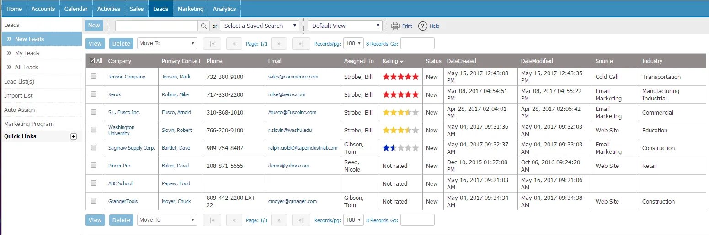Image resolution: width=709 pixels, height=235 pixels.
Task: Go to last page in bottom pager
Action: tap(301, 220)
